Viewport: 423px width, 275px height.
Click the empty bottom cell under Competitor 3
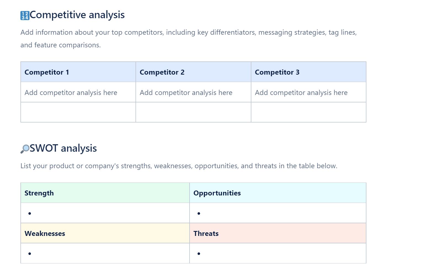[x=308, y=112]
